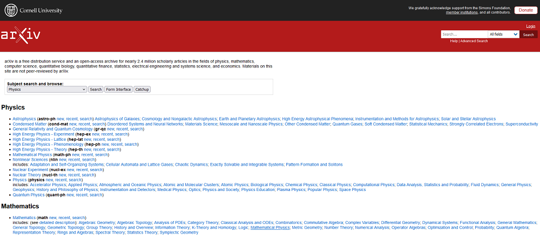Screen dimensions: 540x239
Task: Open Mesoscale and Nanoscale Physics link
Action: tap(252, 124)
